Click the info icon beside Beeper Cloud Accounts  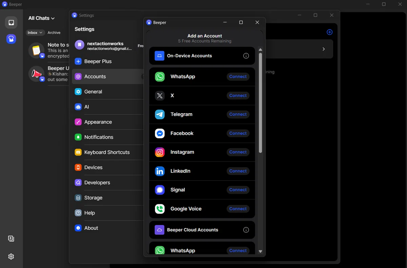point(246,230)
